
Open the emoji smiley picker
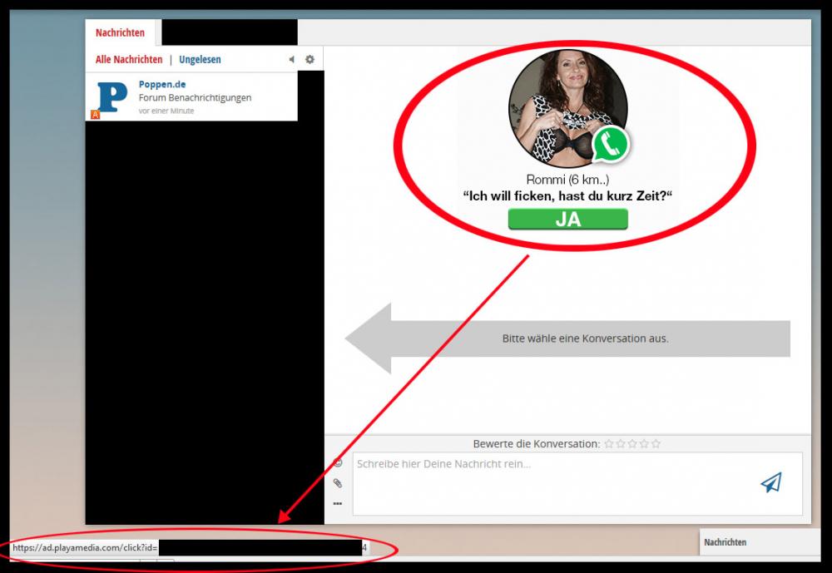click(x=338, y=463)
